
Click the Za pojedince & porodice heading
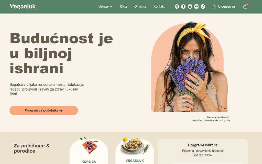pos(32,148)
